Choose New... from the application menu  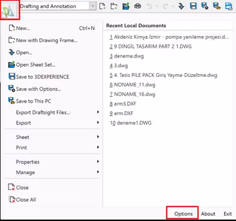(x=52, y=28)
